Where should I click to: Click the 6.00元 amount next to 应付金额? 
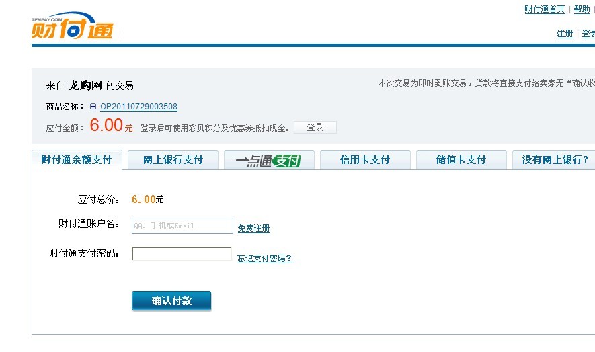(111, 125)
